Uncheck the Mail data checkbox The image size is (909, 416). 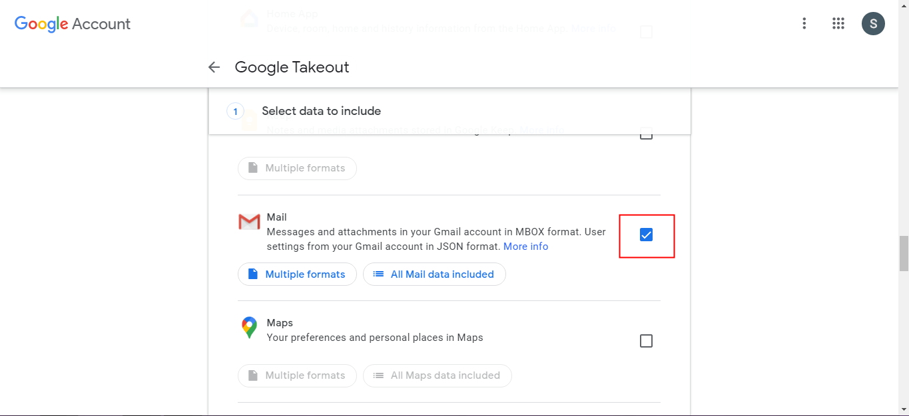pos(646,235)
